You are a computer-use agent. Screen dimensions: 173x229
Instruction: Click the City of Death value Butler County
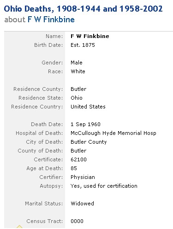pos(89,142)
